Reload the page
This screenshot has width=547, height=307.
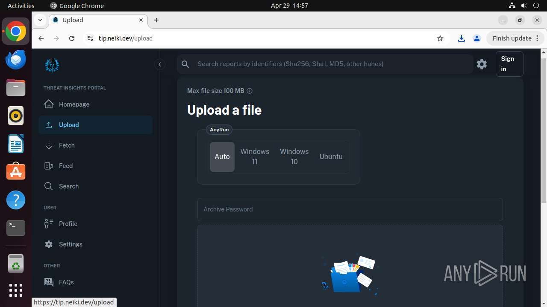coord(72,38)
